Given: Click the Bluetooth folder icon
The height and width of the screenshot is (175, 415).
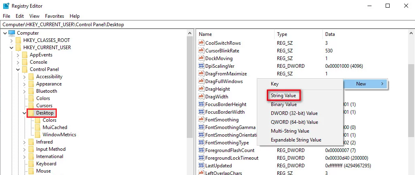Looking at the screenshot, I should point(31,91).
